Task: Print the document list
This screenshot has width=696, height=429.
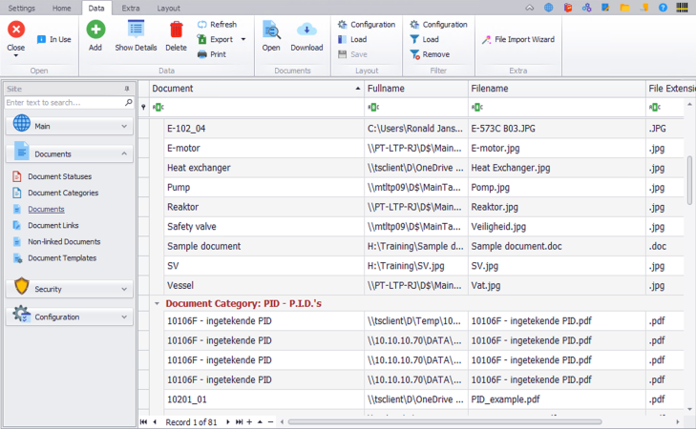Action: 212,54
